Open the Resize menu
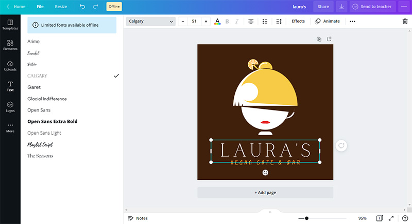This screenshot has width=412, height=224. pos(61,7)
